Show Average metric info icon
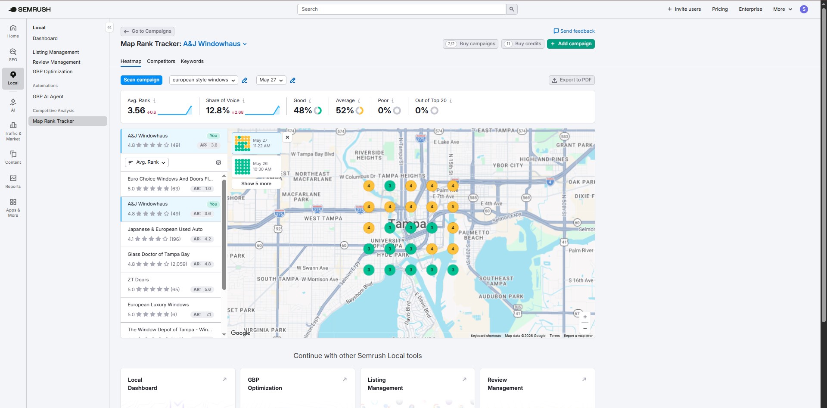This screenshot has width=827, height=408. pyautogui.click(x=359, y=100)
